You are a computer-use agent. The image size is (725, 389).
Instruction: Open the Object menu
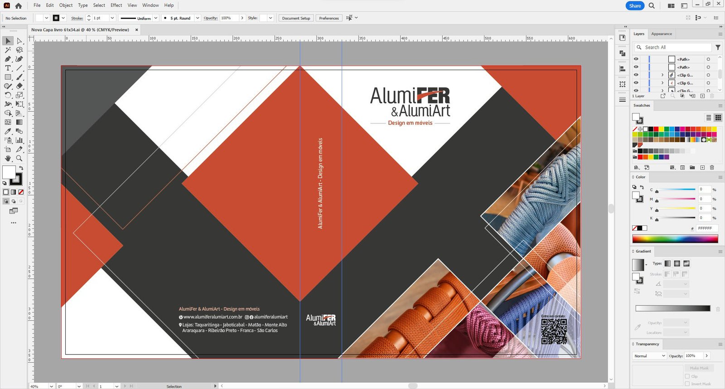point(66,5)
